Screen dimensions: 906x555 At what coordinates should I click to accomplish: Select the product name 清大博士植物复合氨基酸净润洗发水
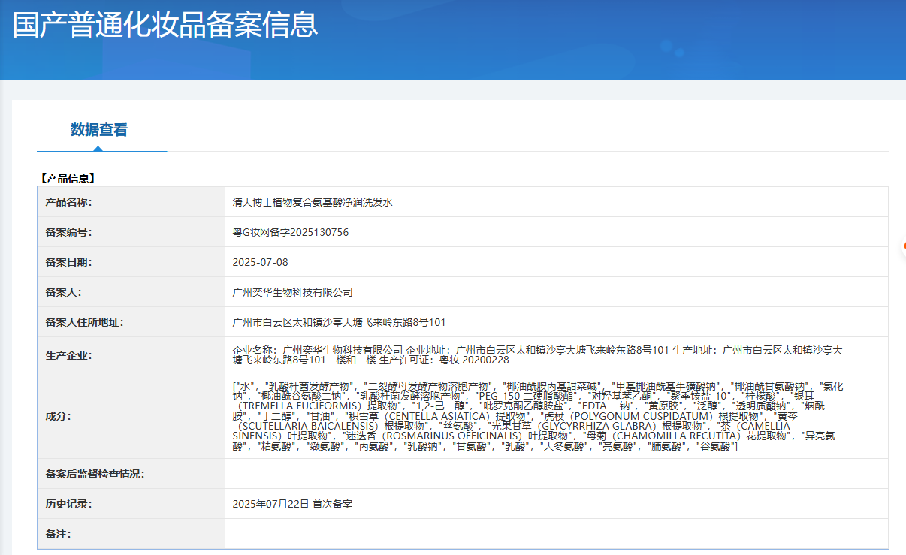(x=313, y=202)
